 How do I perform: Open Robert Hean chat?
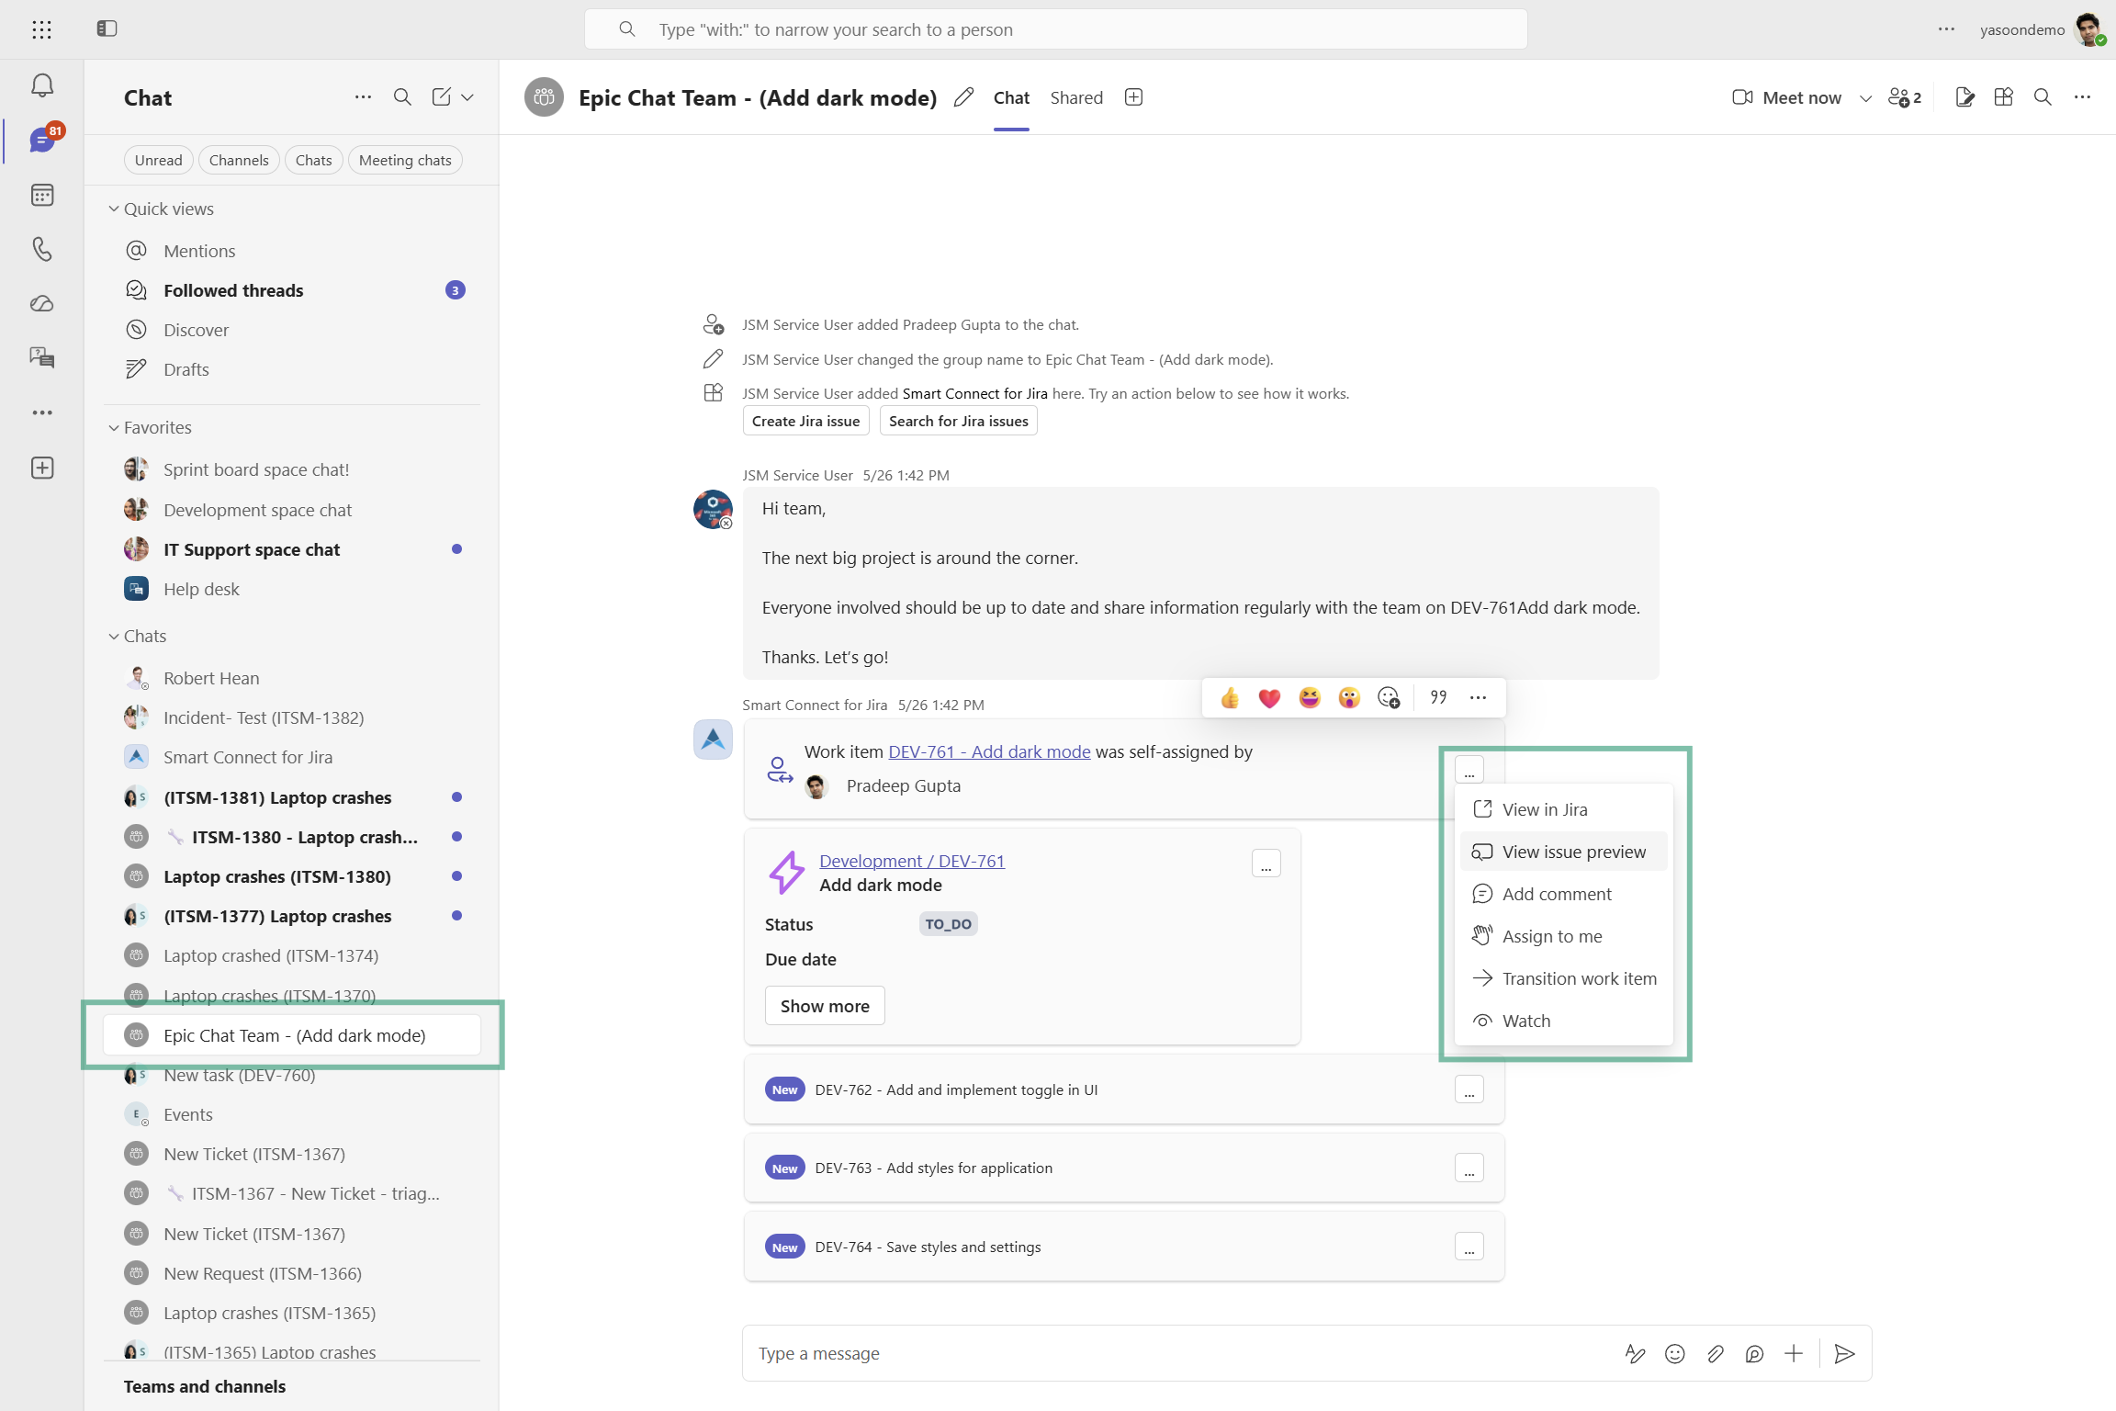click(292, 678)
